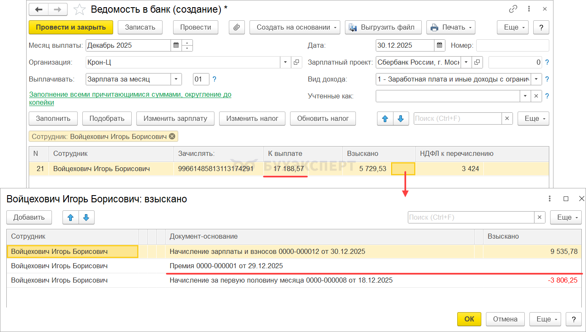Image resolution: width=586 pixels, height=332 pixels.
Task: Move employee row down in main table toolbar
Action: [x=401, y=119]
